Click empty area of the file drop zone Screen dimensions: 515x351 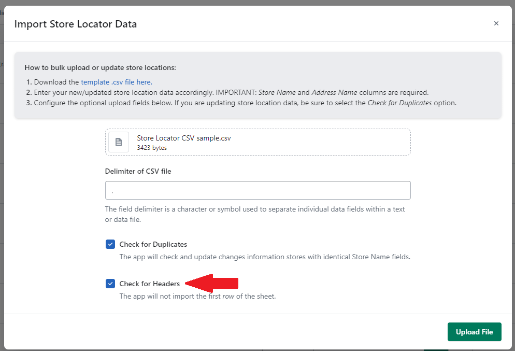[x=321, y=142]
